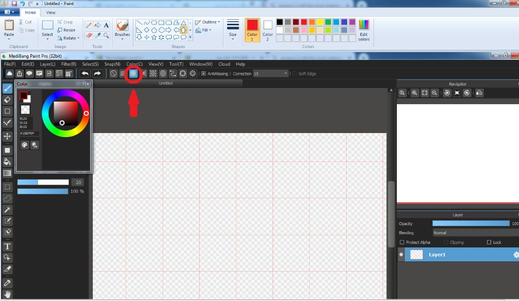Click Edit colors in Paint
The height and width of the screenshot is (301, 519).
pos(364,30)
